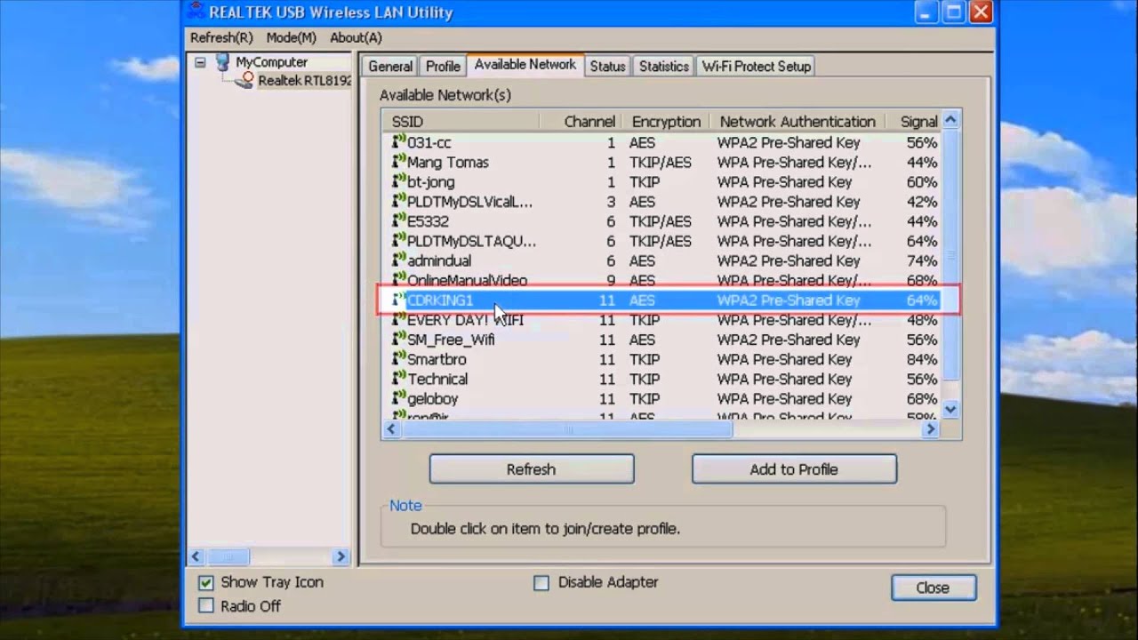Click the Close button at bottom
The width and height of the screenshot is (1138, 640).
coord(933,588)
